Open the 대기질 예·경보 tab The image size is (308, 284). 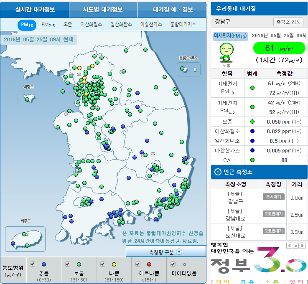pos(172,10)
